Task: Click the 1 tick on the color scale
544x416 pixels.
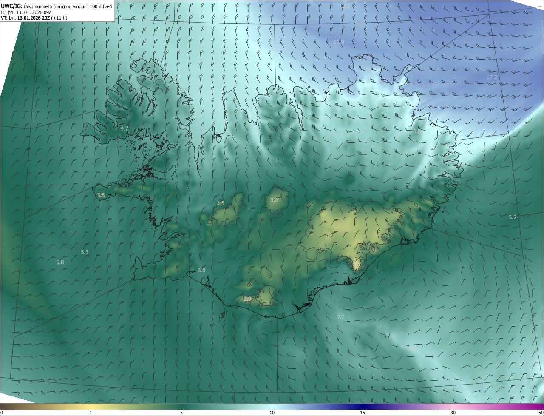Action: click(91, 413)
